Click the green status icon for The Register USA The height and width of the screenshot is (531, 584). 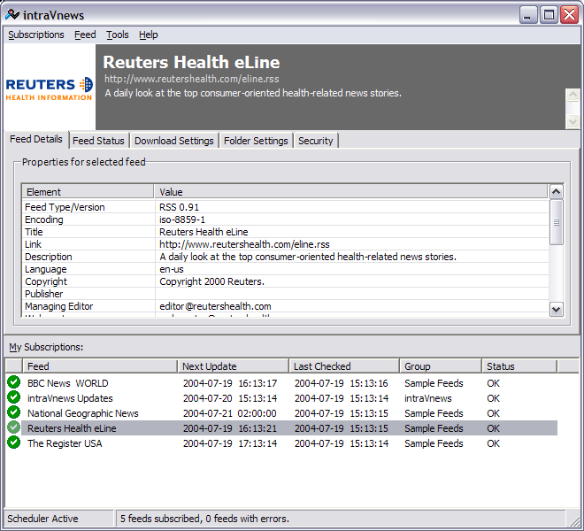tap(14, 442)
